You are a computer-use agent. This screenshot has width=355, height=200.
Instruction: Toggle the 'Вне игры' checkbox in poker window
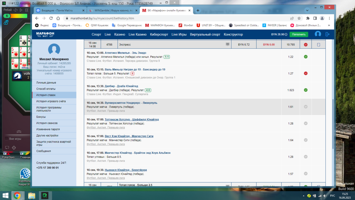click(6, 139)
